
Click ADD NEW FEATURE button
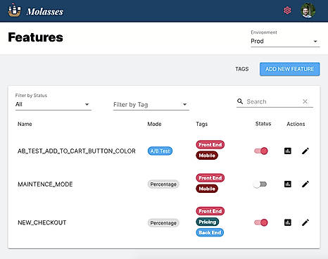tap(289, 69)
